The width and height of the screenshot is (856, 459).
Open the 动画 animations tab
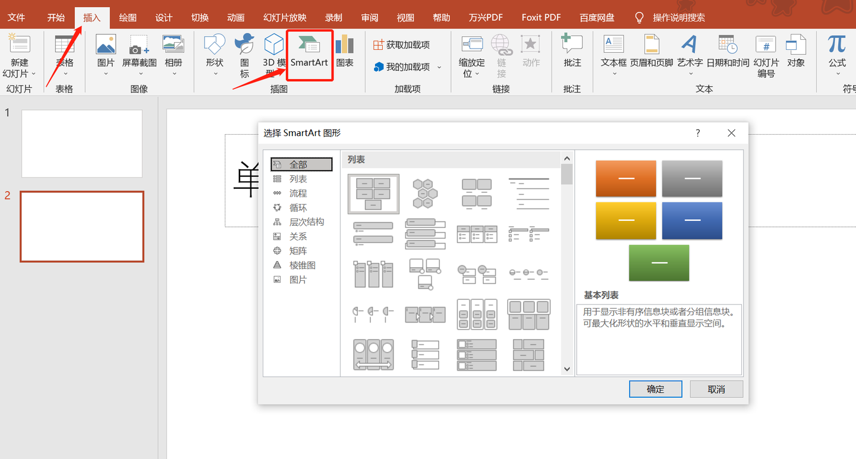236,17
